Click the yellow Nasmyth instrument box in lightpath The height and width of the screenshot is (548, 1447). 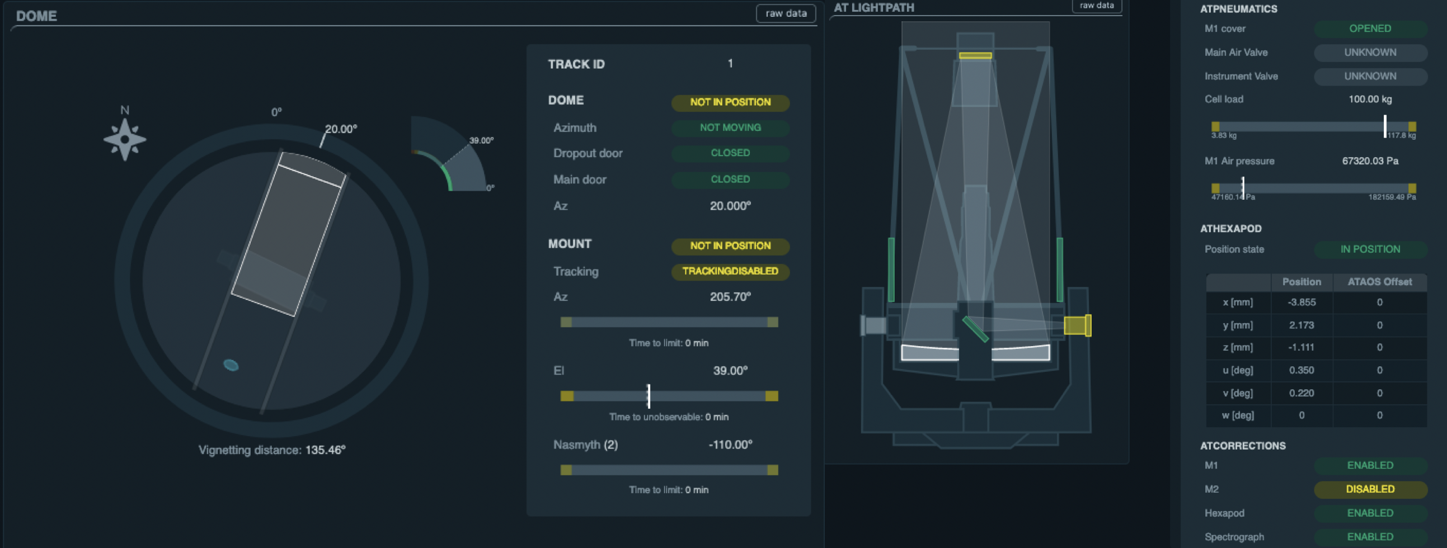1076,325
